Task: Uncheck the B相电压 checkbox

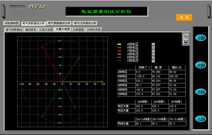Action: (x=153, y=48)
